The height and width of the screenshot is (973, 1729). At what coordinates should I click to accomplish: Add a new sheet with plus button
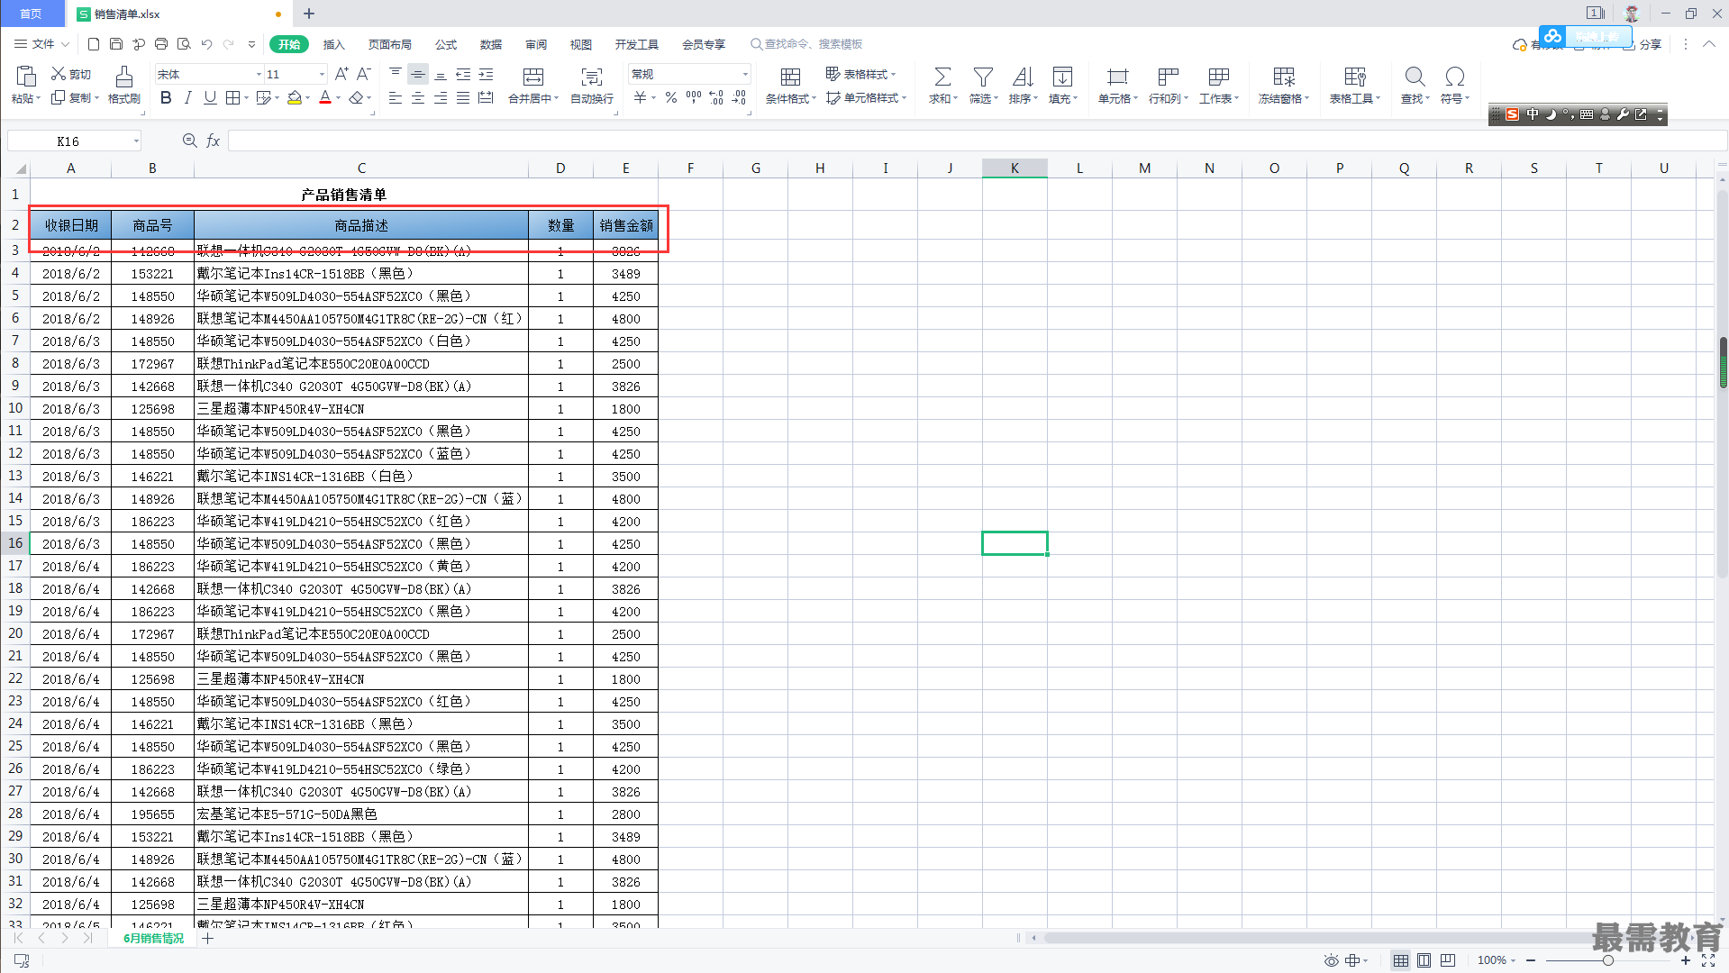pos(208,939)
